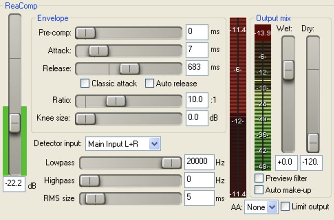The image size is (334, 220).
Task: Click the Ratio slider handle
Action: [116, 101]
